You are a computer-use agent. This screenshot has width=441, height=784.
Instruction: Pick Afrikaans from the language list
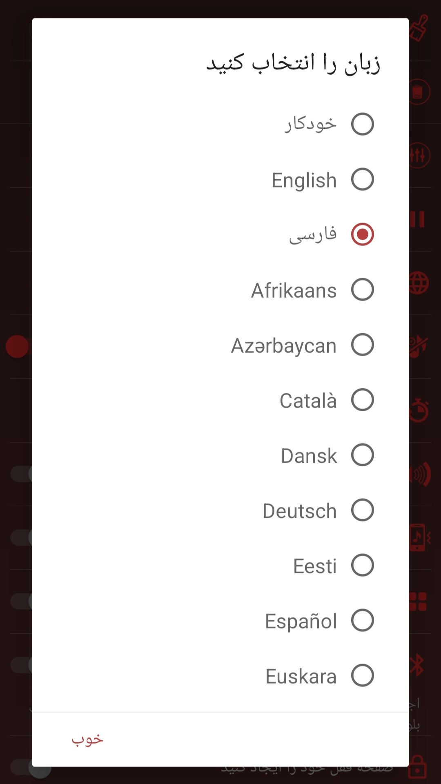362,290
